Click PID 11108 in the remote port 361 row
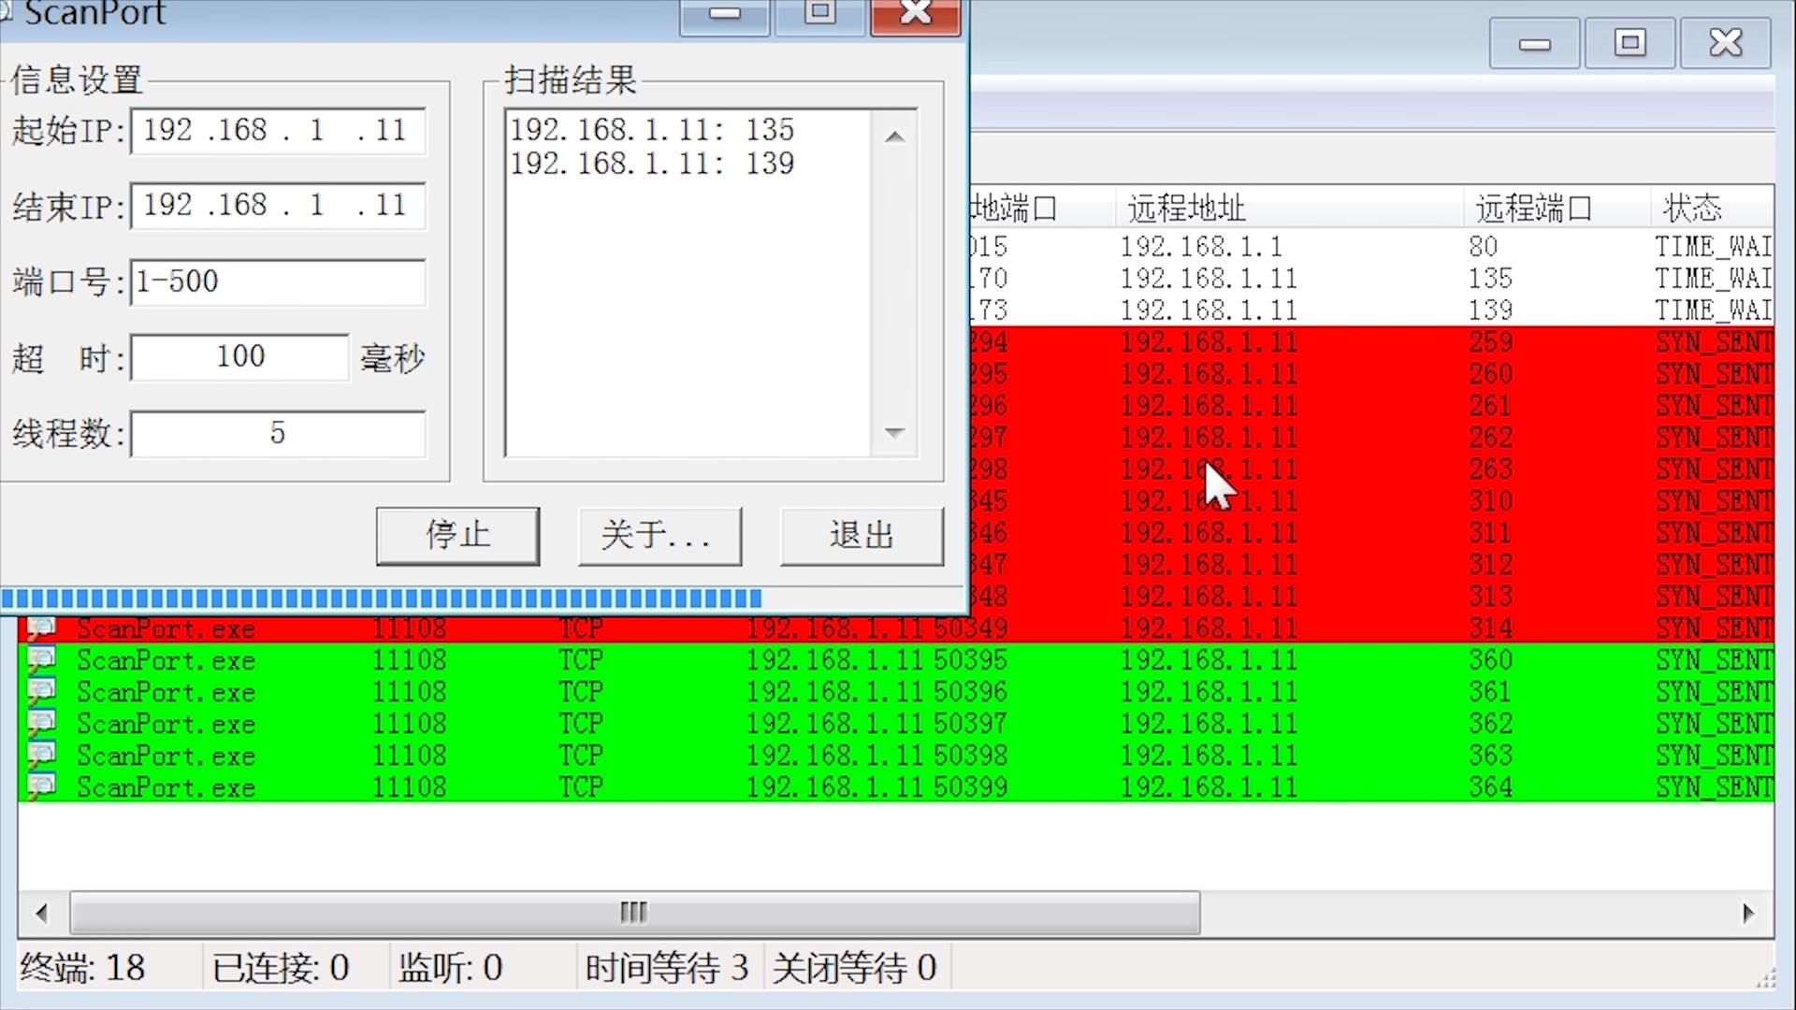This screenshot has height=1010, width=1796. click(409, 692)
